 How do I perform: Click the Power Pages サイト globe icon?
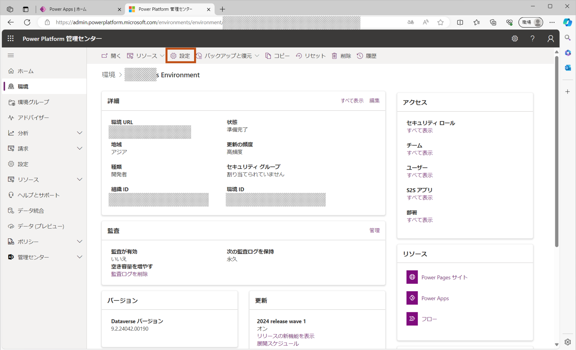412,277
